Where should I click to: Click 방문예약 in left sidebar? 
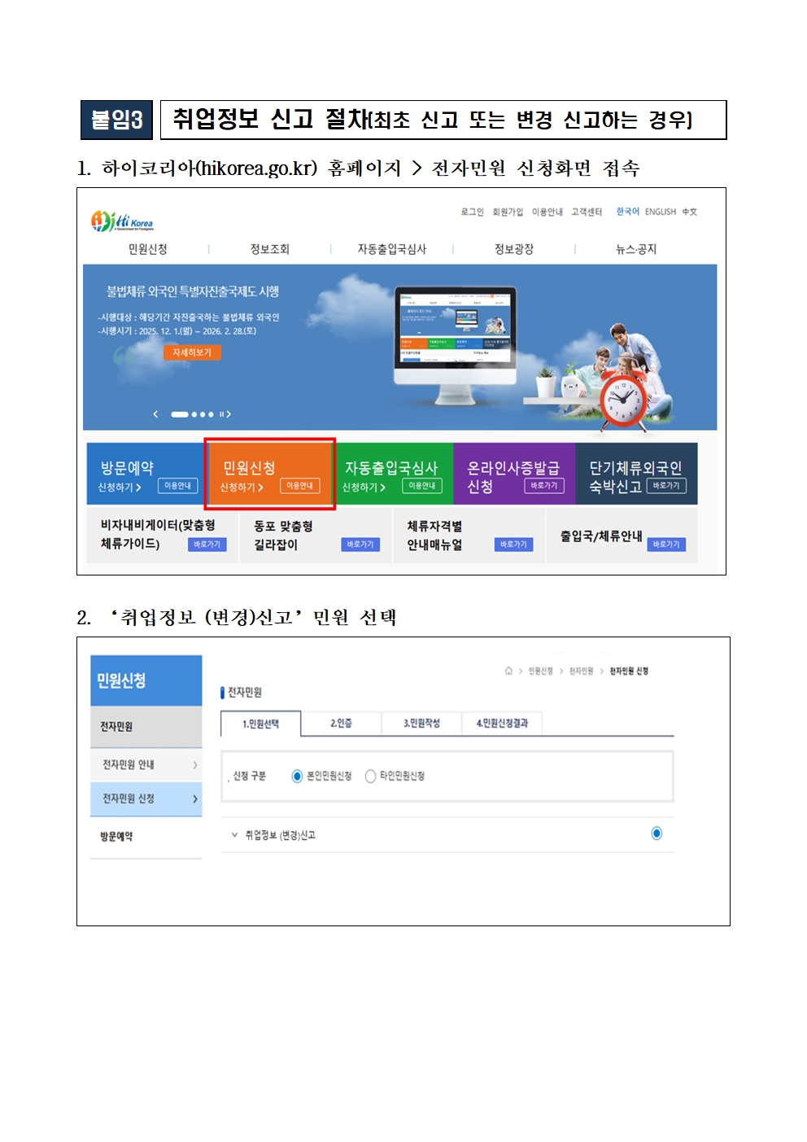click(x=116, y=837)
